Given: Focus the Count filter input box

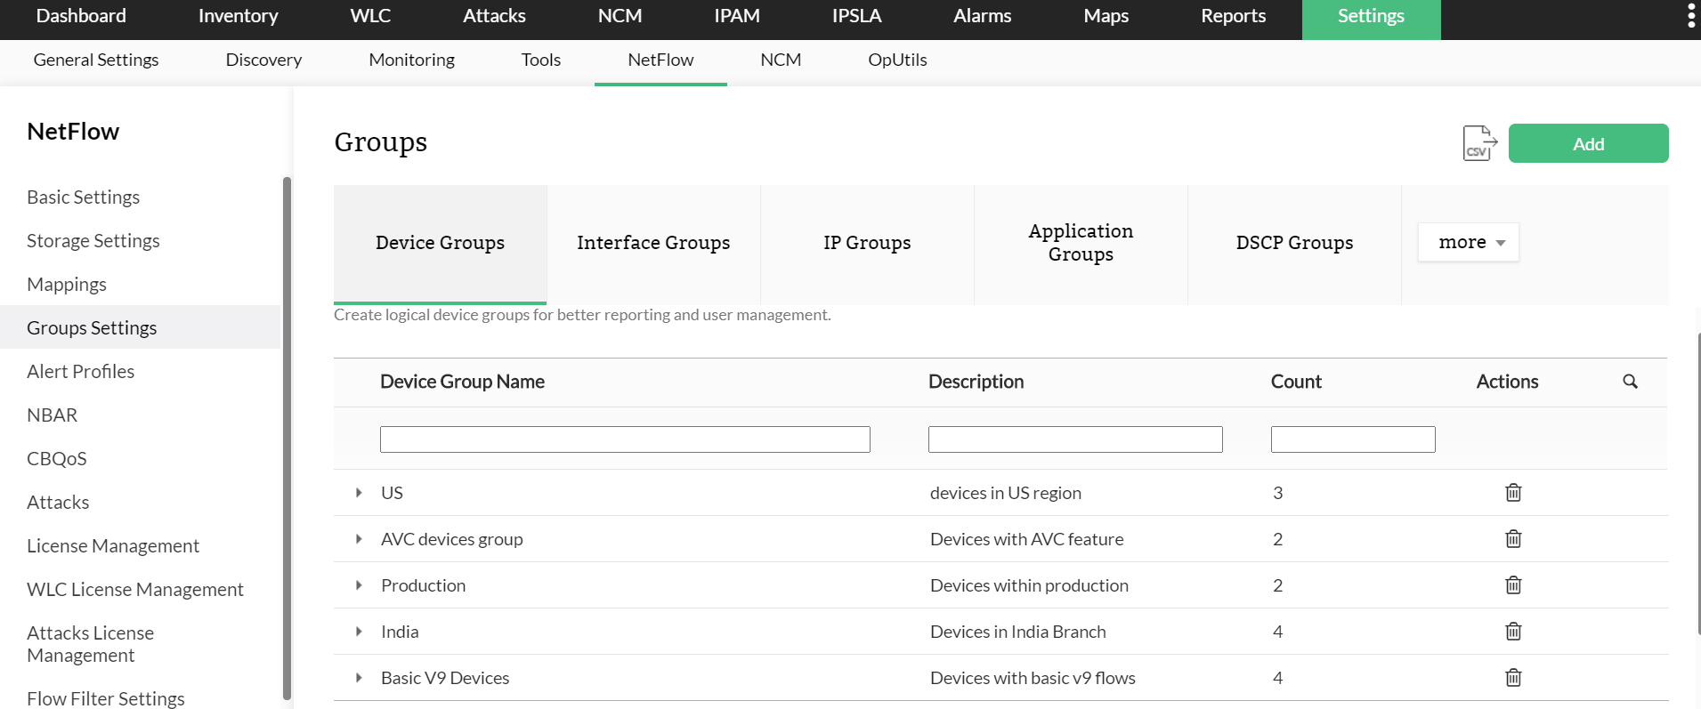Looking at the screenshot, I should pos(1352,439).
